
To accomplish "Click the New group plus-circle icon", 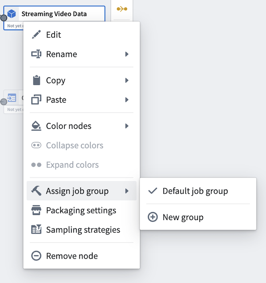I will click(x=153, y=217).
